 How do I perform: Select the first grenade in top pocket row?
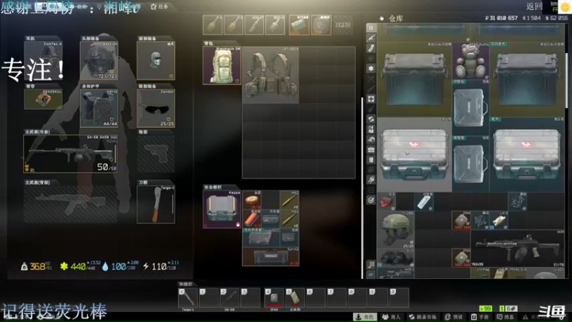[212, 25]
